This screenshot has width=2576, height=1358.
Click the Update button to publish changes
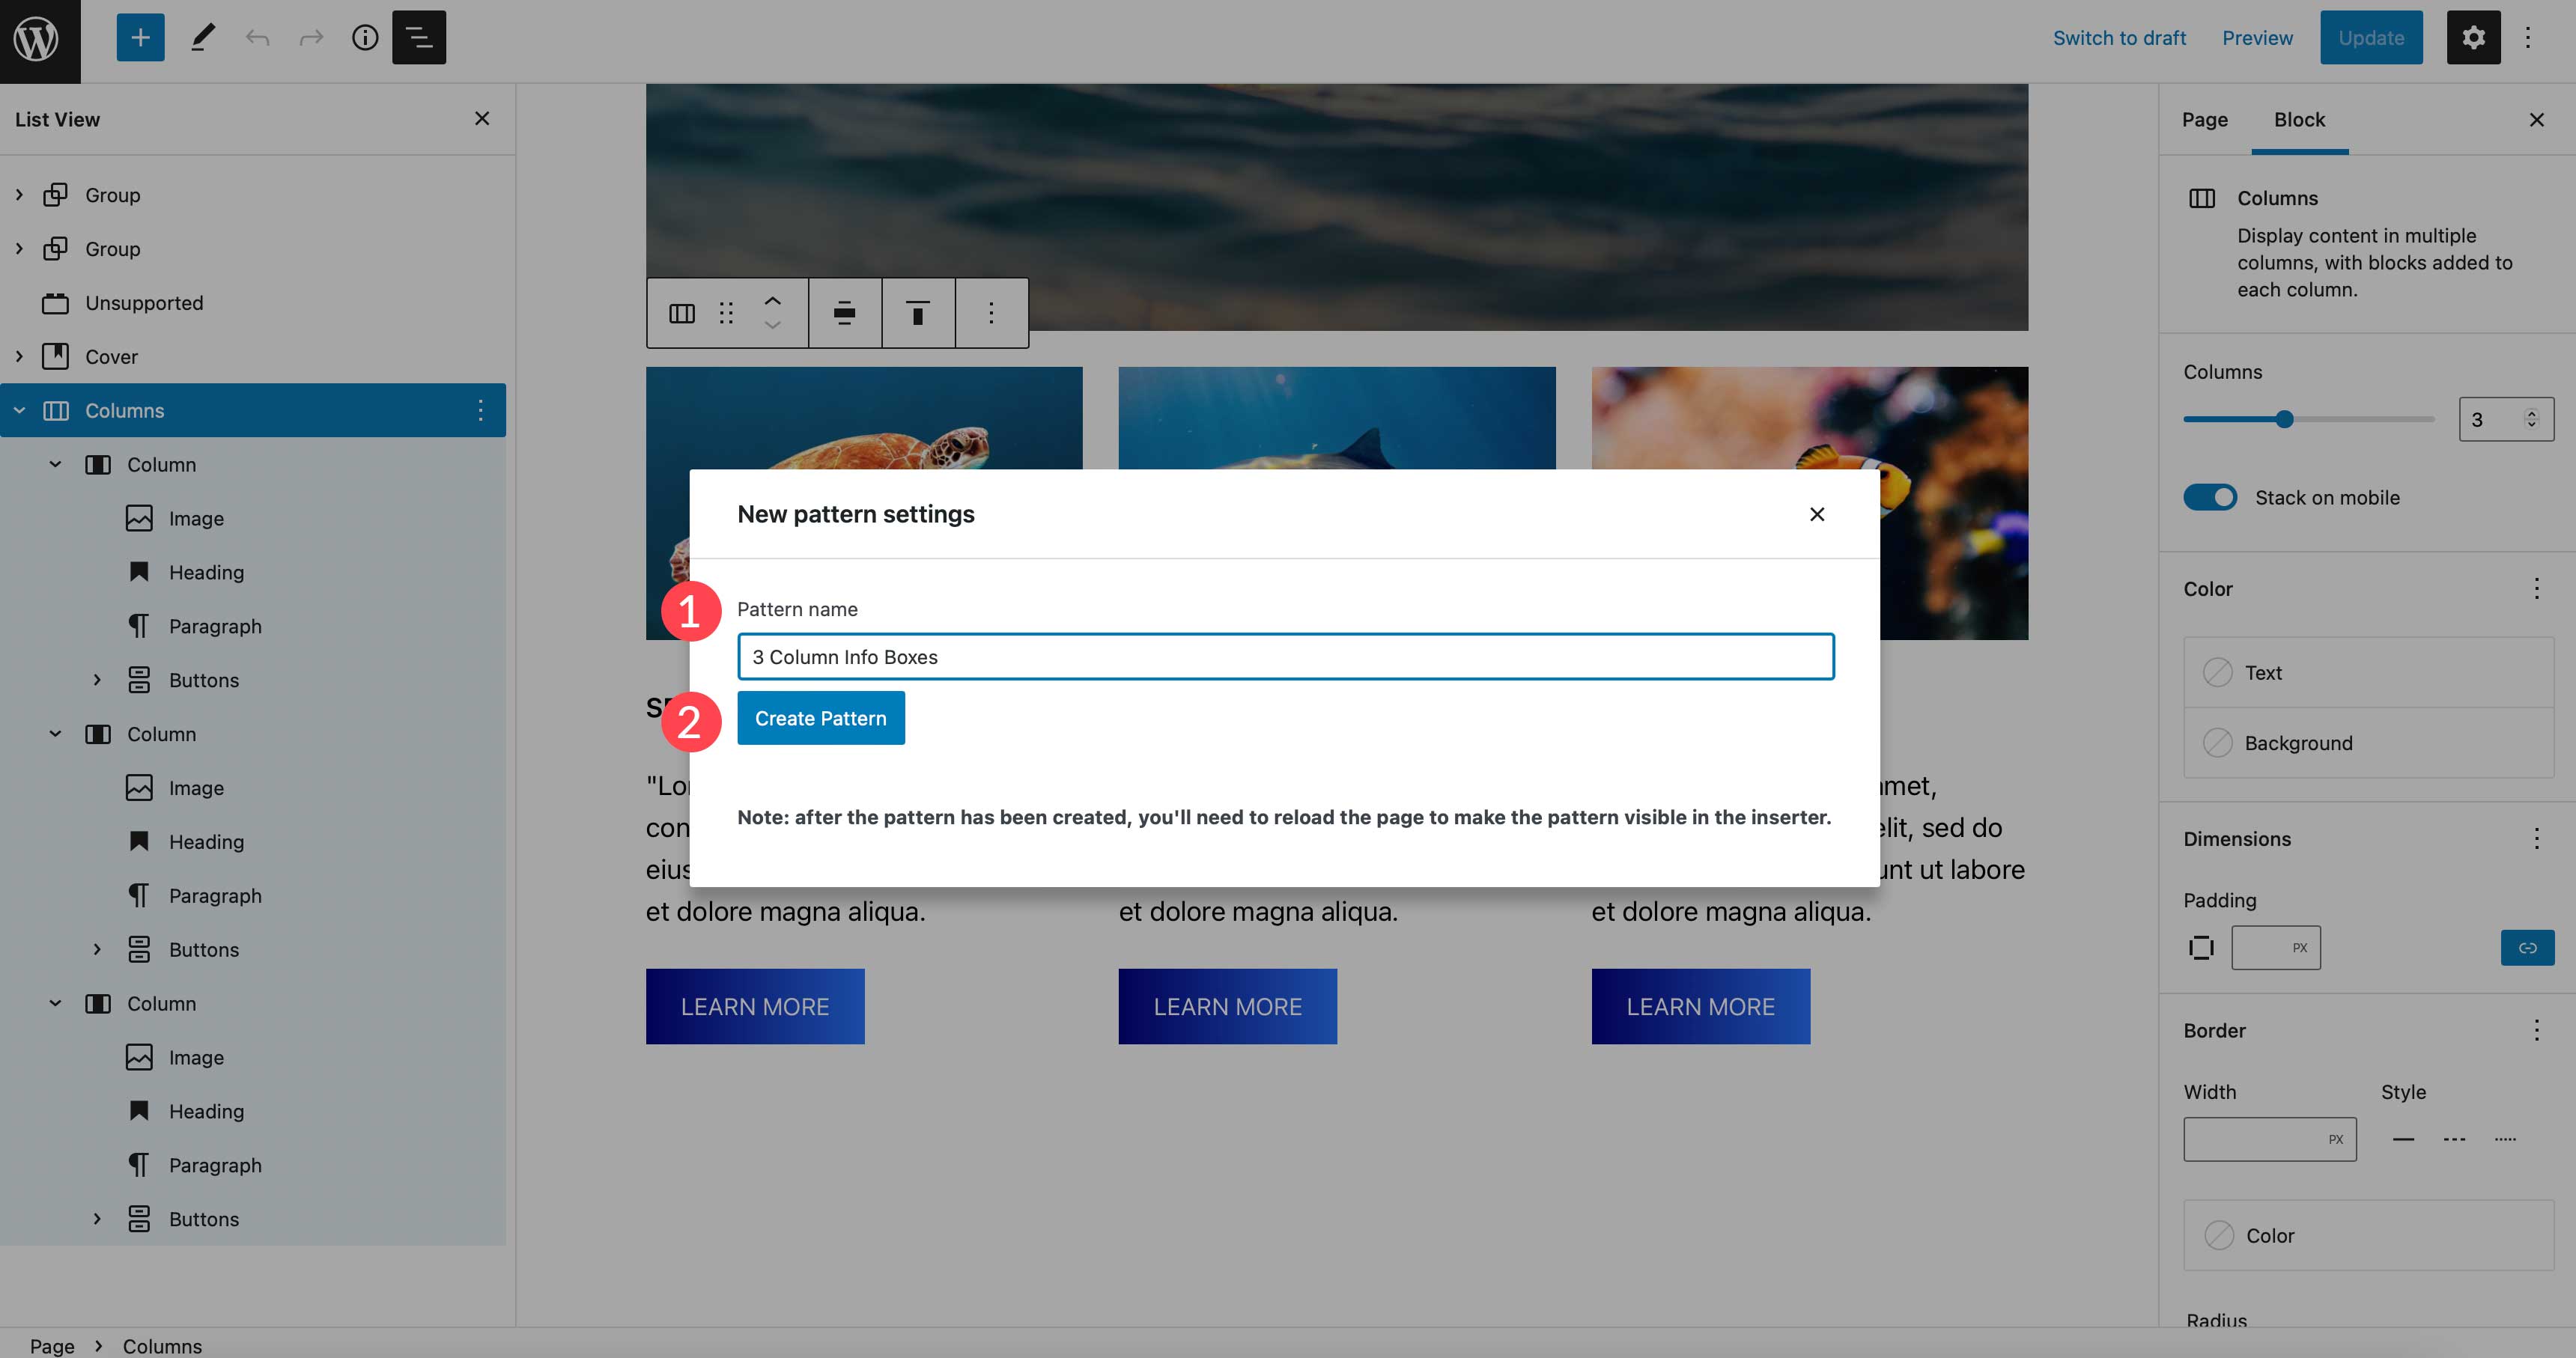pyautogui.click(x=2372, y=37)
